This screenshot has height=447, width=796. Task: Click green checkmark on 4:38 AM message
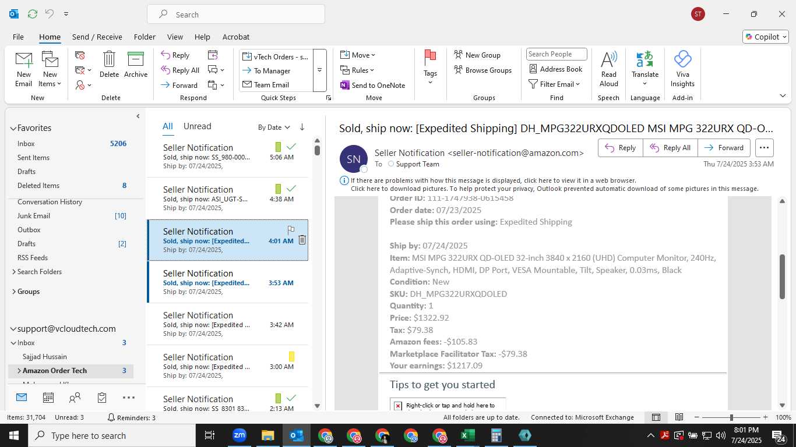291,189
